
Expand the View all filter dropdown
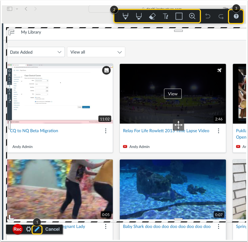tap(96, 52)
